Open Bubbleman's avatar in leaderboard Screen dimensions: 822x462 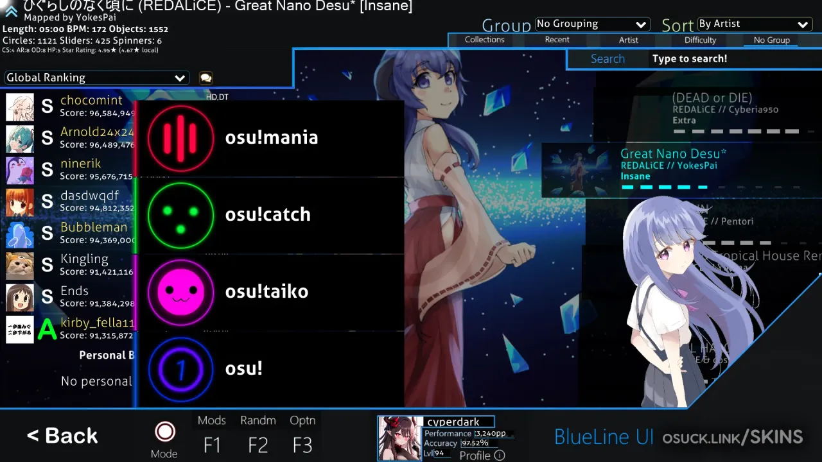click(20, 234)
